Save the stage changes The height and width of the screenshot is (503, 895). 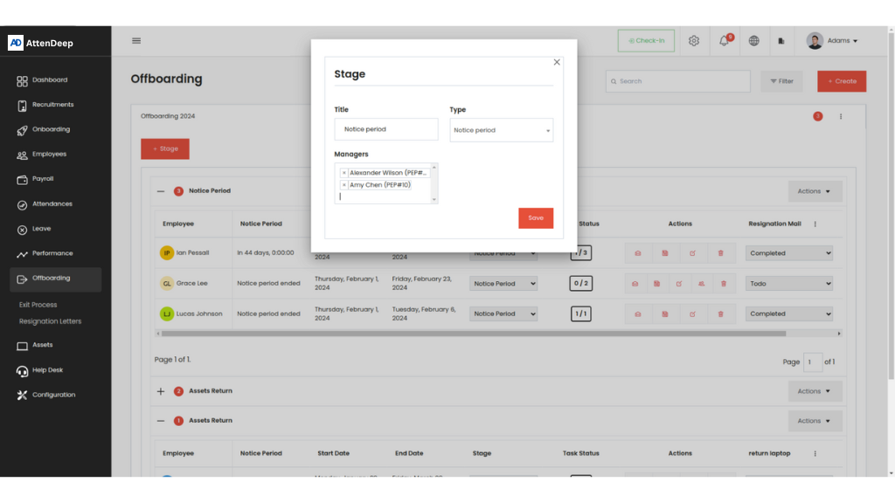coord(535,218)
